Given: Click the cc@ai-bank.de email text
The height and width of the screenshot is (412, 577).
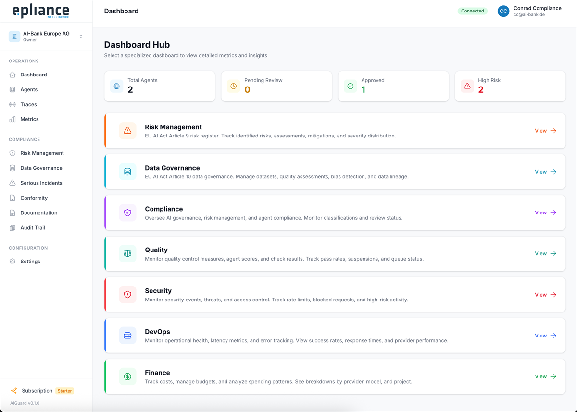Looking at the screenshot, I should point(529,15).
